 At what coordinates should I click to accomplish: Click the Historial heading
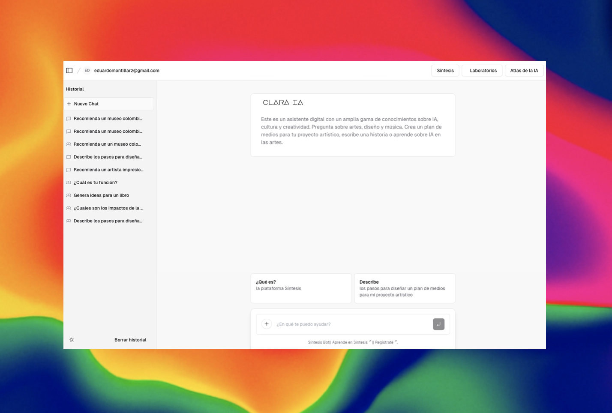pyautogui.click(x=75, y=89)
